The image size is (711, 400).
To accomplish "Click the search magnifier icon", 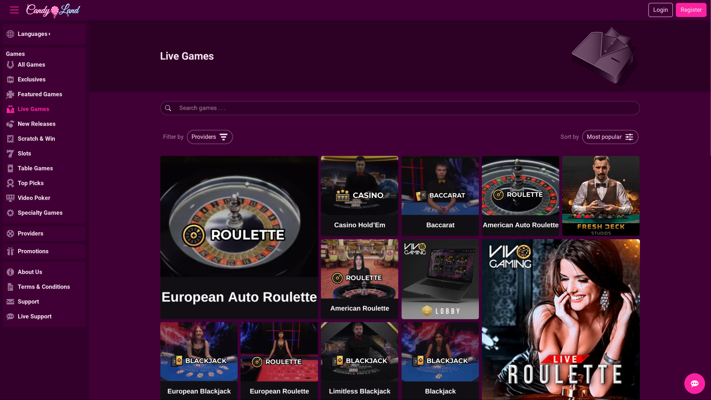I will (168, 108).
